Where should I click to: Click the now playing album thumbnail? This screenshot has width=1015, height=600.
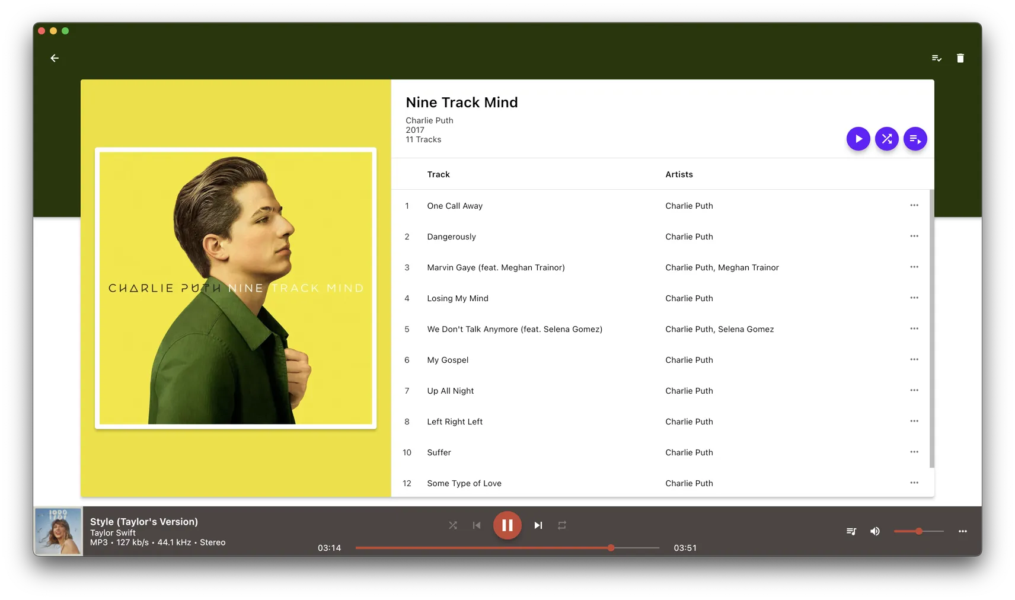pyautogui.click(x=58, y=531)
